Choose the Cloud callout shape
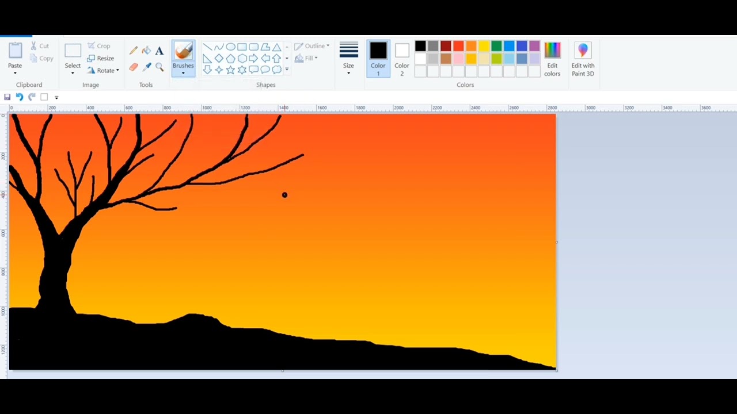 [x=276, y=70]
